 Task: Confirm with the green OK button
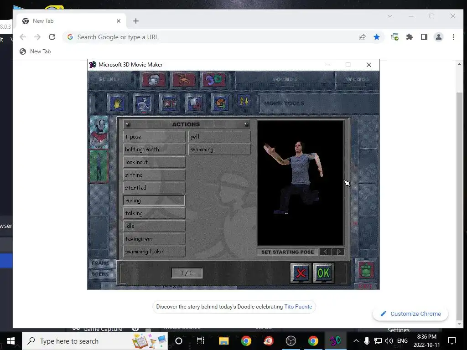click(324, 273)
